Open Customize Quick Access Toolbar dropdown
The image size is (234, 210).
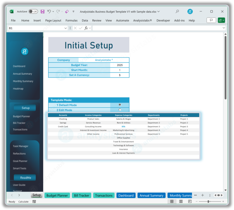tap(73, 11)
